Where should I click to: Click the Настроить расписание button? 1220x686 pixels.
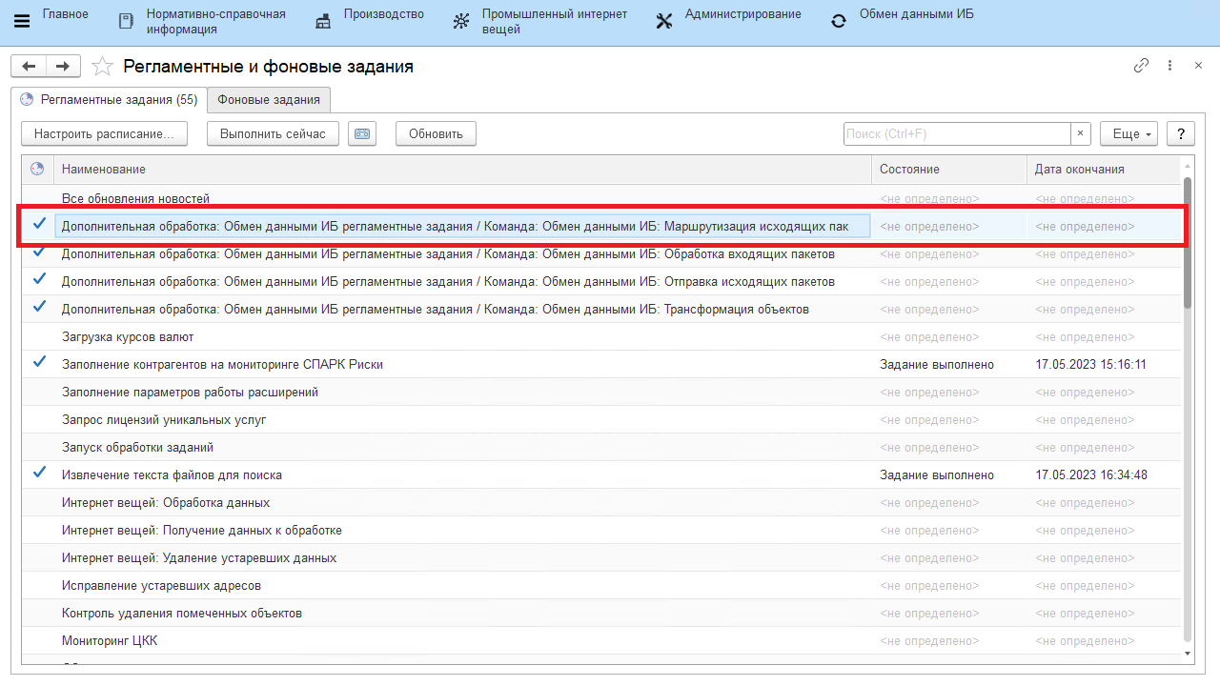(x=104, y=134)
